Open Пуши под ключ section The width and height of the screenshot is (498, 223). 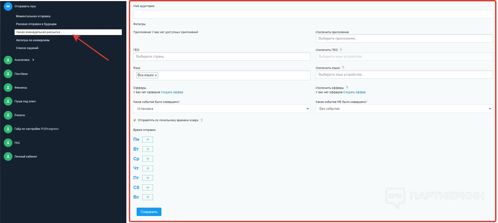tap(25, 101)
